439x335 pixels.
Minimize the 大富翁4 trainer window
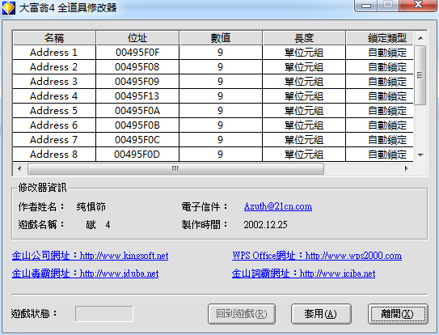[365, 6]
